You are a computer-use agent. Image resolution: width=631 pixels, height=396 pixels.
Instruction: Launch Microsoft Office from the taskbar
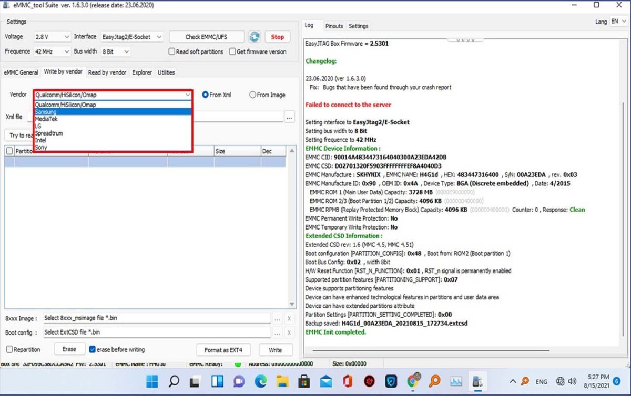coord(347,381)
